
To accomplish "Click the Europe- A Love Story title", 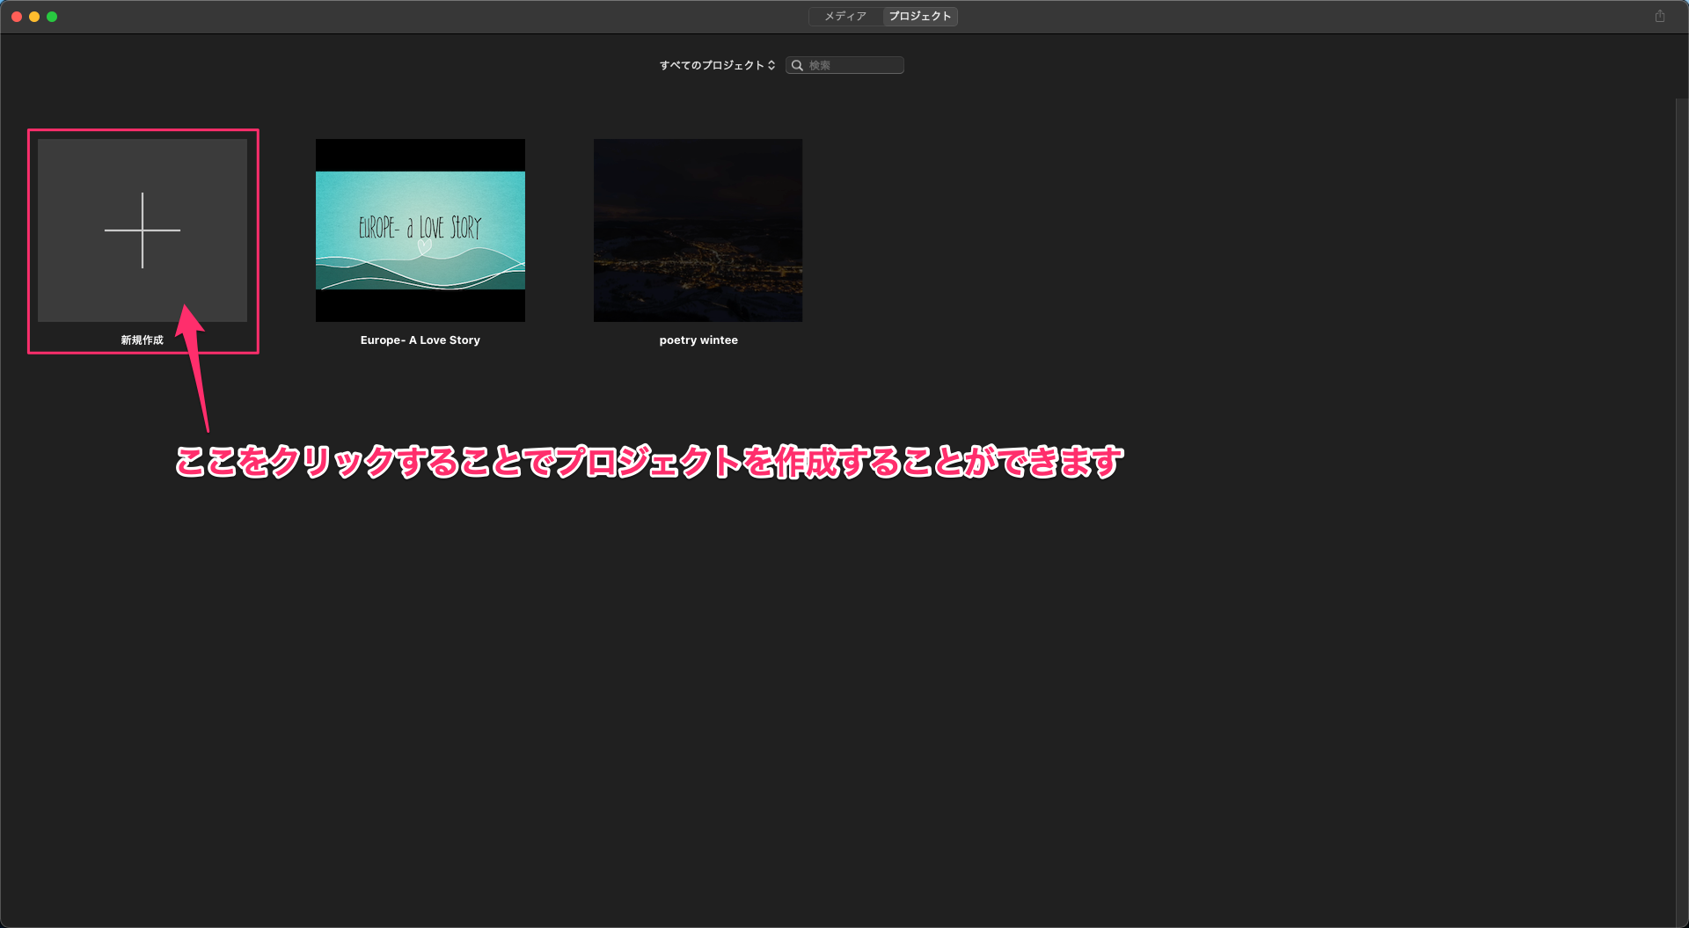I will coord(420,340).
